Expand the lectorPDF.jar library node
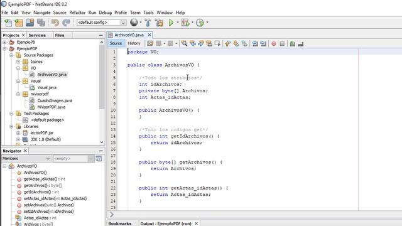This screenshot has height=226, width=402. [18, 132]
